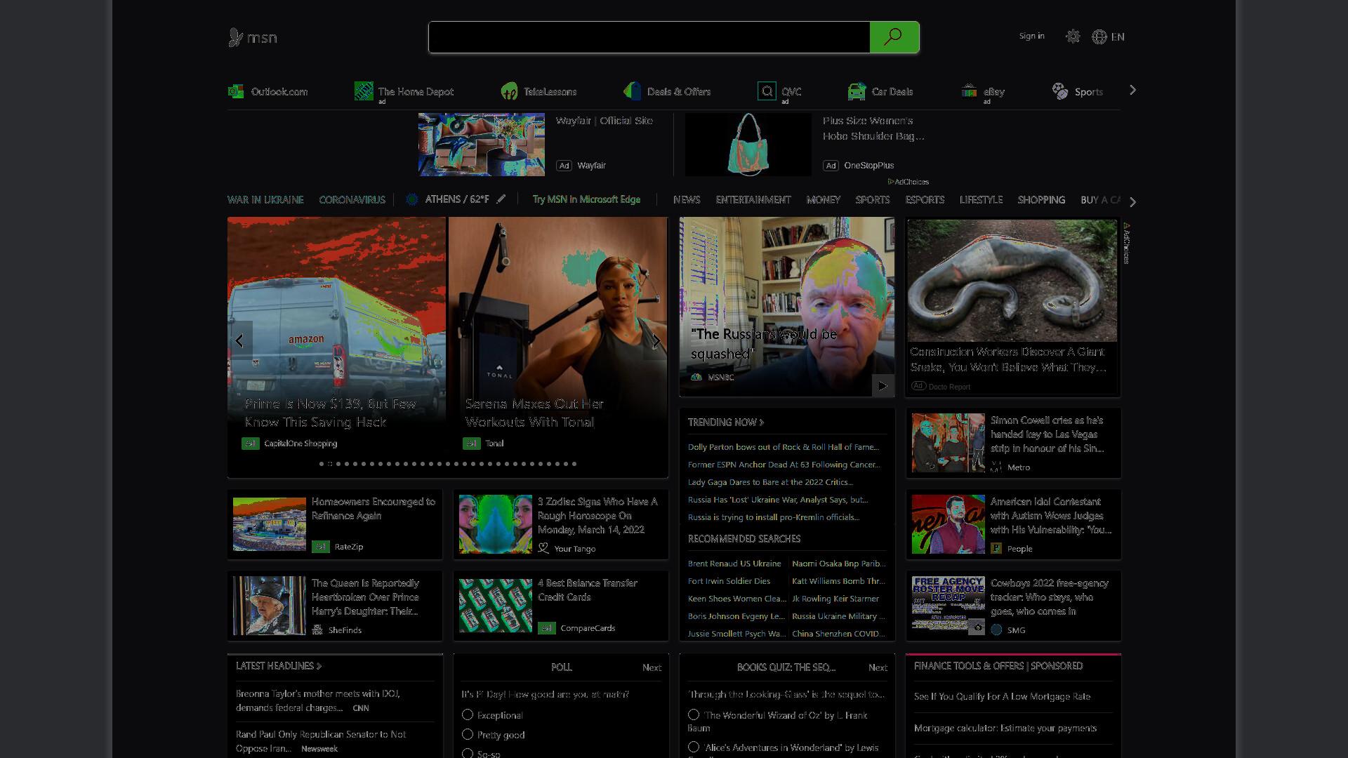This screenshot has height=758, width=1348.
Task: Click the Deals & Offers icon
Action: (632, 91)
